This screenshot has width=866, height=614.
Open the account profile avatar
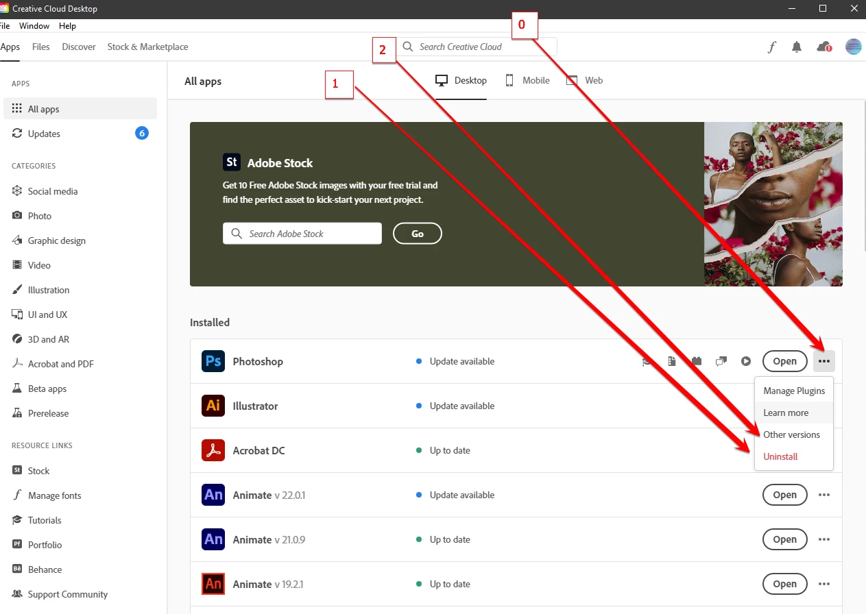click(x=853, y=47)
